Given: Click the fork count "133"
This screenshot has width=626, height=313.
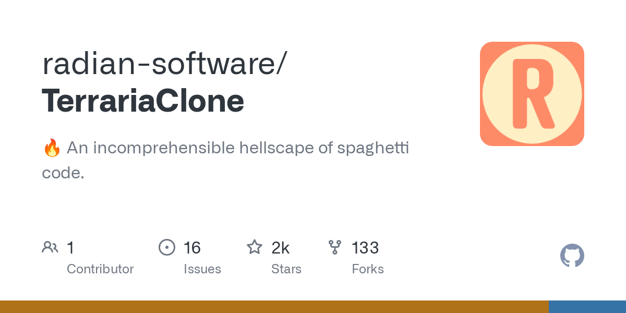Looking at the screenshot, I should point(365,247).
